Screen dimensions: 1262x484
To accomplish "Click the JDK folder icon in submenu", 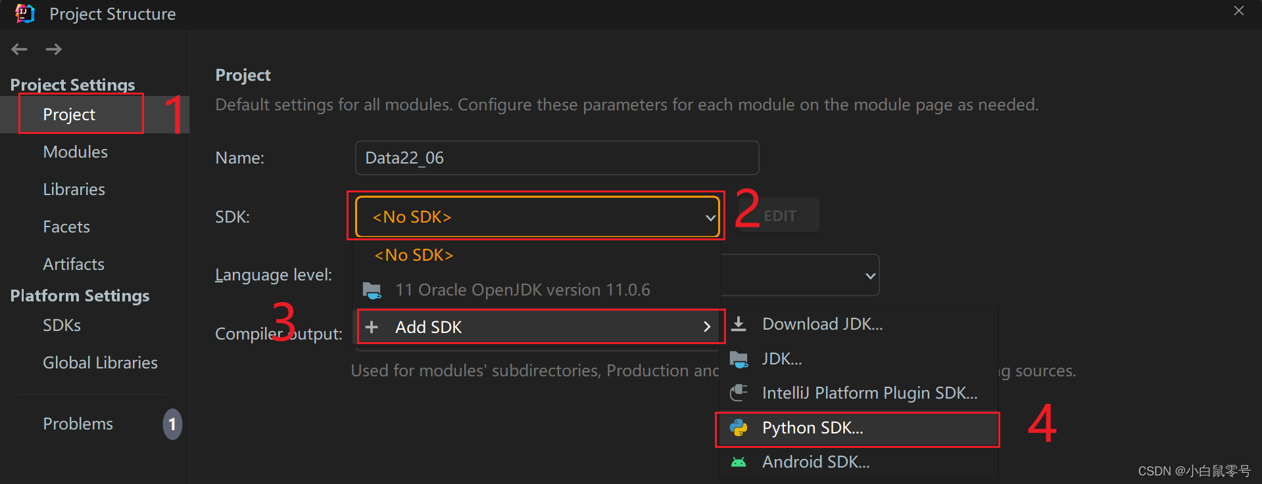I will [739, 359].
